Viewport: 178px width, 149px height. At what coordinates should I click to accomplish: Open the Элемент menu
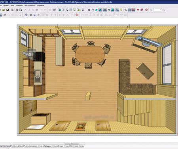(x=19, y=6)
